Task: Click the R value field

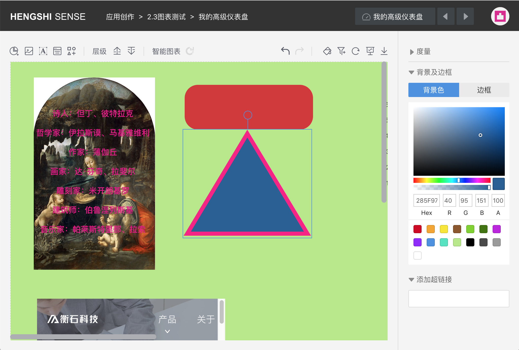Action: 449,200
